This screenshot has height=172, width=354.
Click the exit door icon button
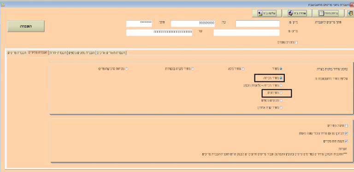(x=349, y=13)
